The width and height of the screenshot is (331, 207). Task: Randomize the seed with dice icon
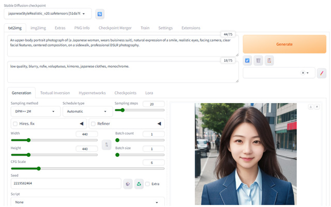[x=128, y=184]
